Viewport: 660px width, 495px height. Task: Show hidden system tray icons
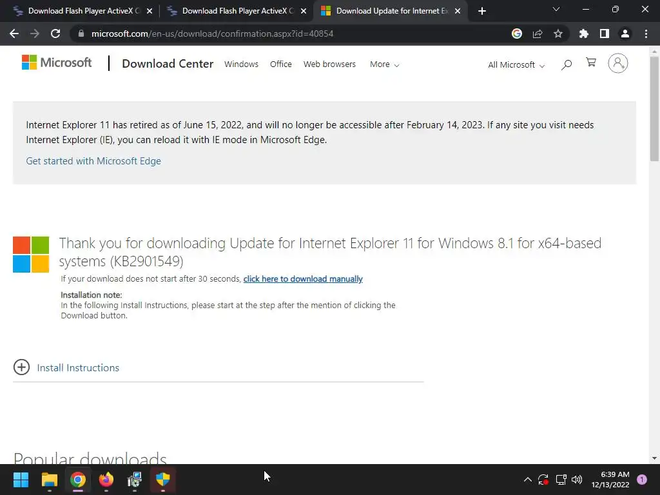pyautogui.click(x=527, y=480)
